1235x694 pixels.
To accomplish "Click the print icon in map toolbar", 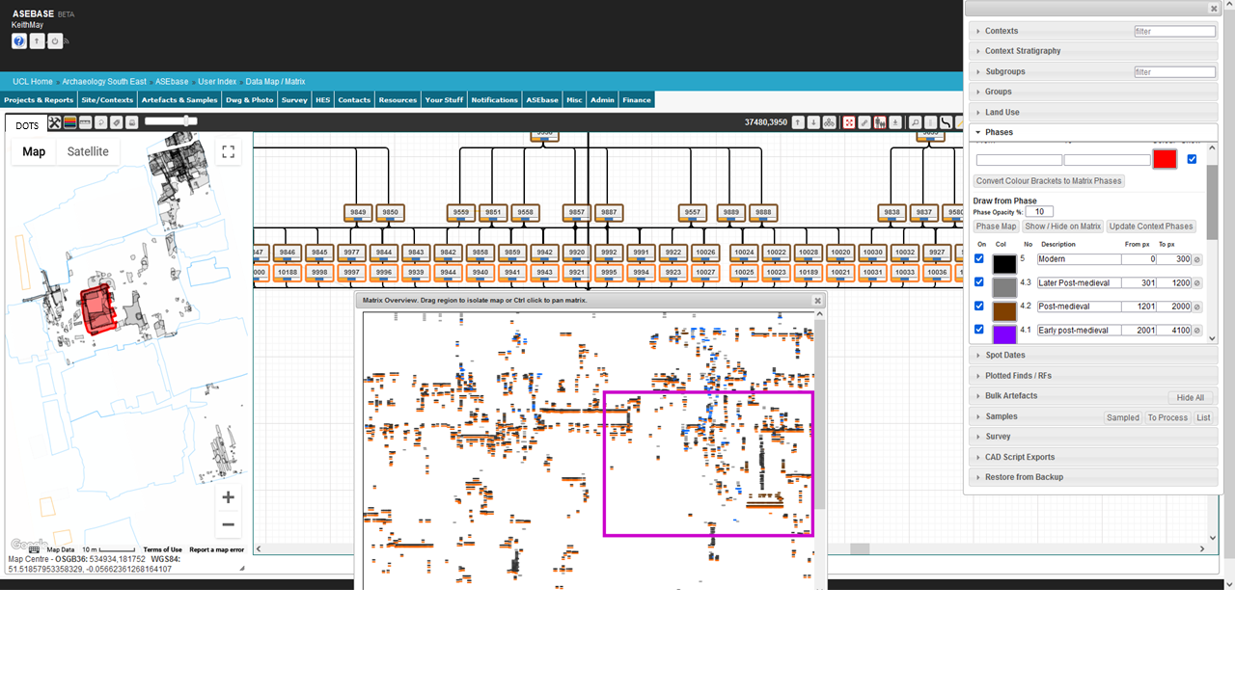I will point(131,122).
